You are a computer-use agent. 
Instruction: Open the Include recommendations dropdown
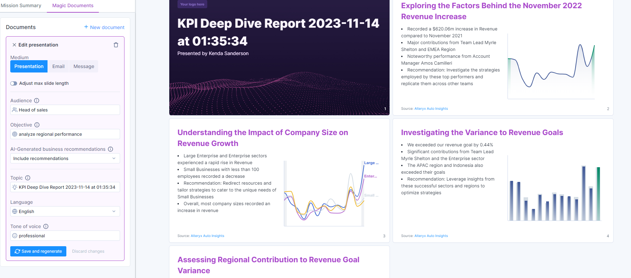click(65, 158)
